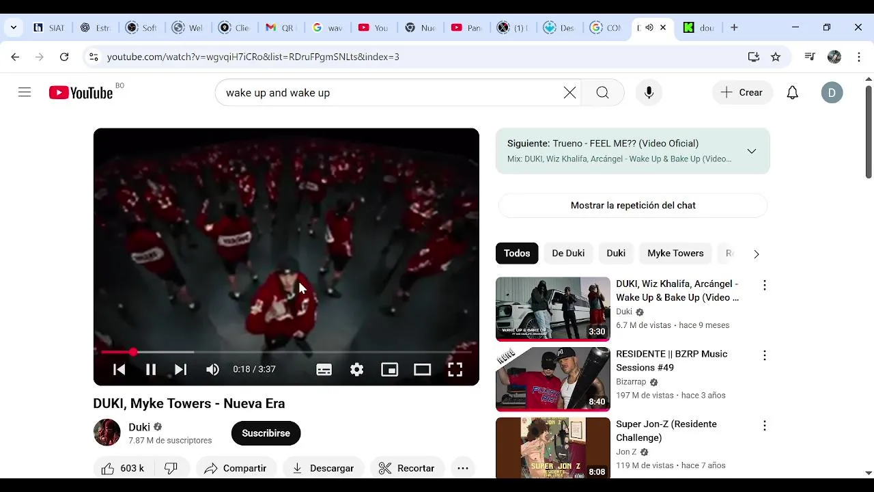
Task: Click Mostrar la repetición del chat
Action: tap(633, 205)
